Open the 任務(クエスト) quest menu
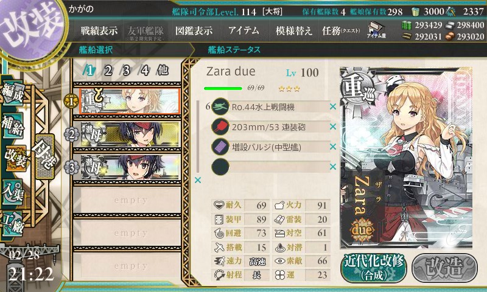The height and width of the screenshot is (292, 487). tap(341, 30)
